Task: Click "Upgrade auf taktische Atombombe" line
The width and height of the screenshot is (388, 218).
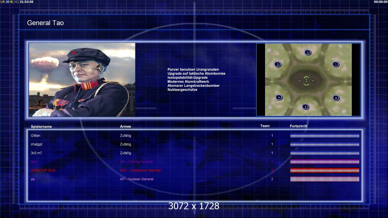Action: click(x=196, y=73)
